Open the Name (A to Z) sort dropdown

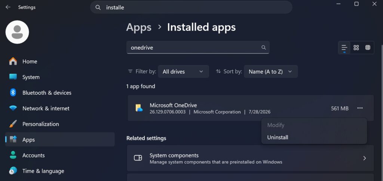coord(271,72)
